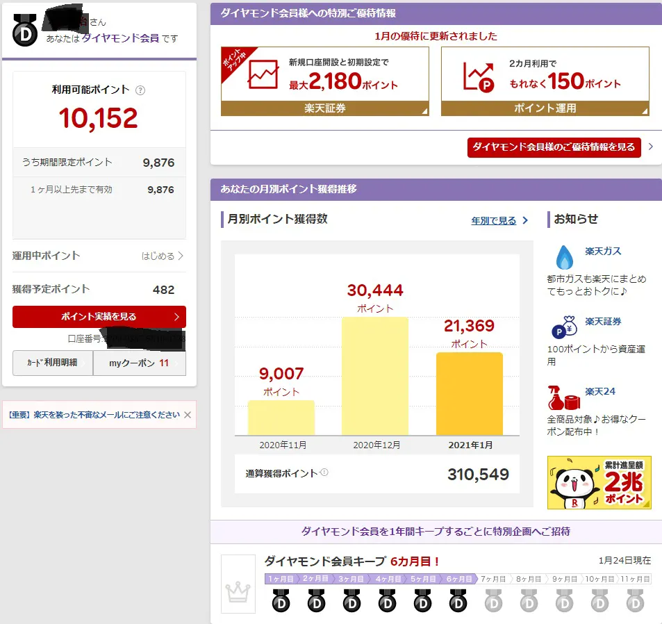Click ダイヤモンド会員様のご優待情報を見る button
Viewport: 662px width, 624px height.
coord(554,147)
